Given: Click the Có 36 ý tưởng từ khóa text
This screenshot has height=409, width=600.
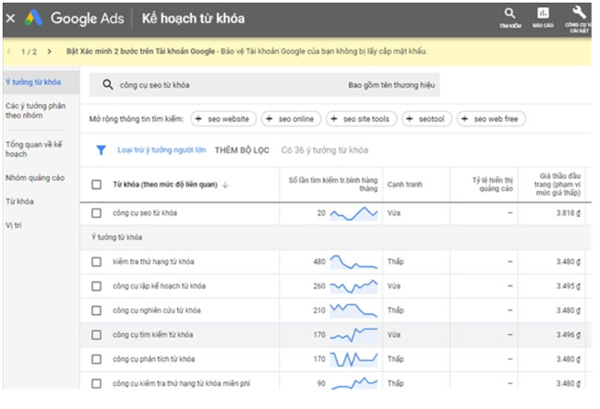Looking at the screenshot, I should click(x=325, y=150).
